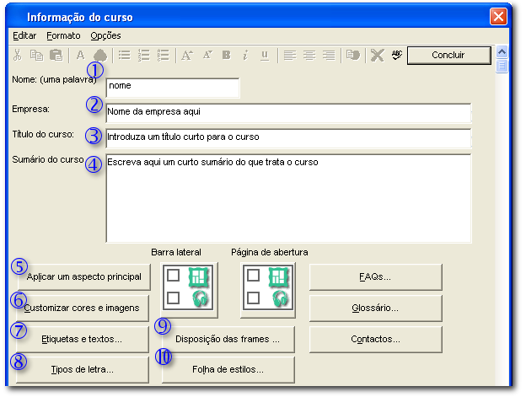The image size is (526, 397).
Task: Open the Formato menu
Action: coord(63,35)
